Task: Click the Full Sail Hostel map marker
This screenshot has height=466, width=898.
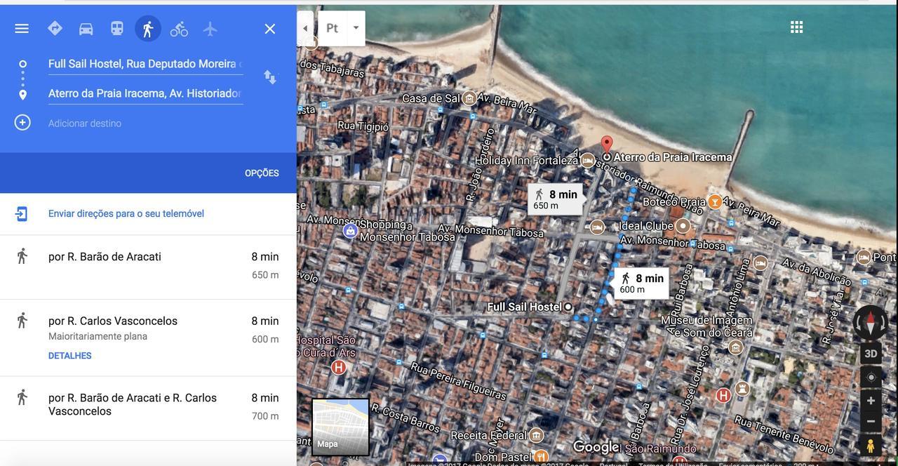Action: pyautogui.click(x=568, y=307)
